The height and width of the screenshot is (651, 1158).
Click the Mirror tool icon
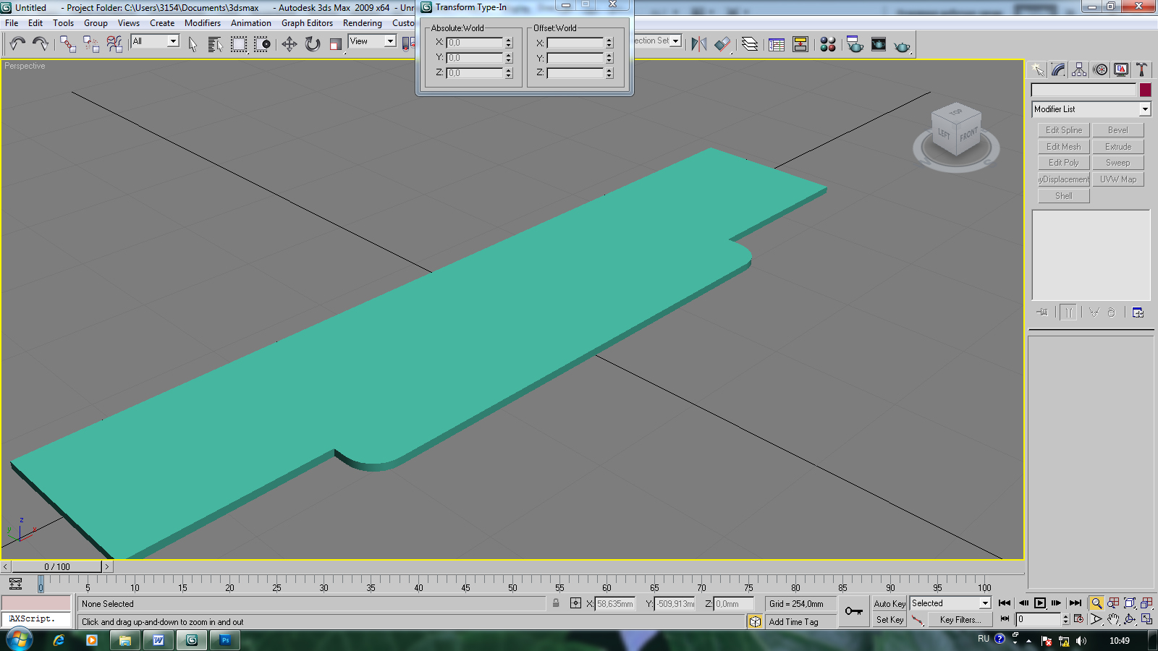click(x=698, y=45)
